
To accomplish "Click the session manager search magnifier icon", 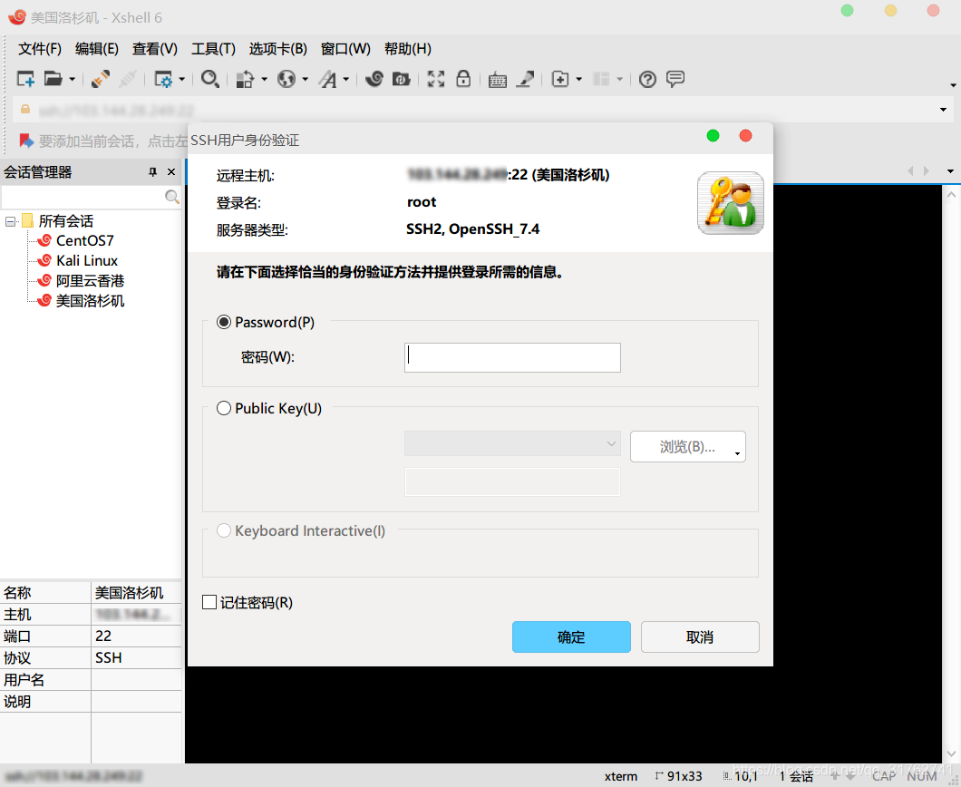I will click(x=172, y=197).
